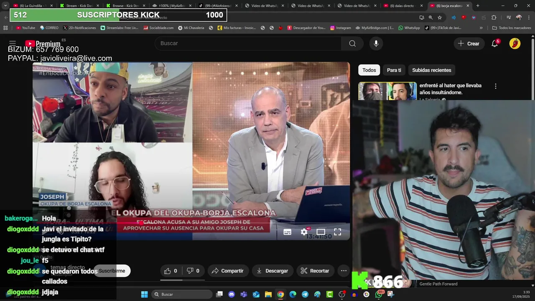535x301 pixels.
Task: Open the notifications bell
Action: click(495, 43)
